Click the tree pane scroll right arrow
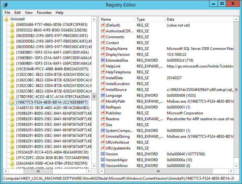Viewport: 242px width, 184px height. tap(89, 171)
